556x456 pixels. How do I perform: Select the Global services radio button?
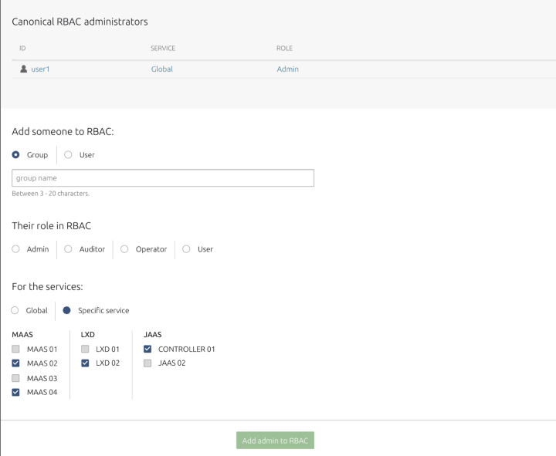point(16,310)
